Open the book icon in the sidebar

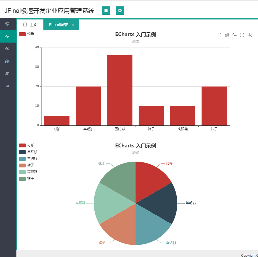click(x=7, y=61)
